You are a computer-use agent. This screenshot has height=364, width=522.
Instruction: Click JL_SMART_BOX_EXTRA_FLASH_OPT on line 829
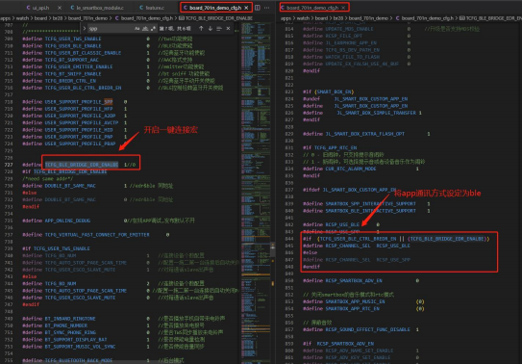(x=365, y=134)
